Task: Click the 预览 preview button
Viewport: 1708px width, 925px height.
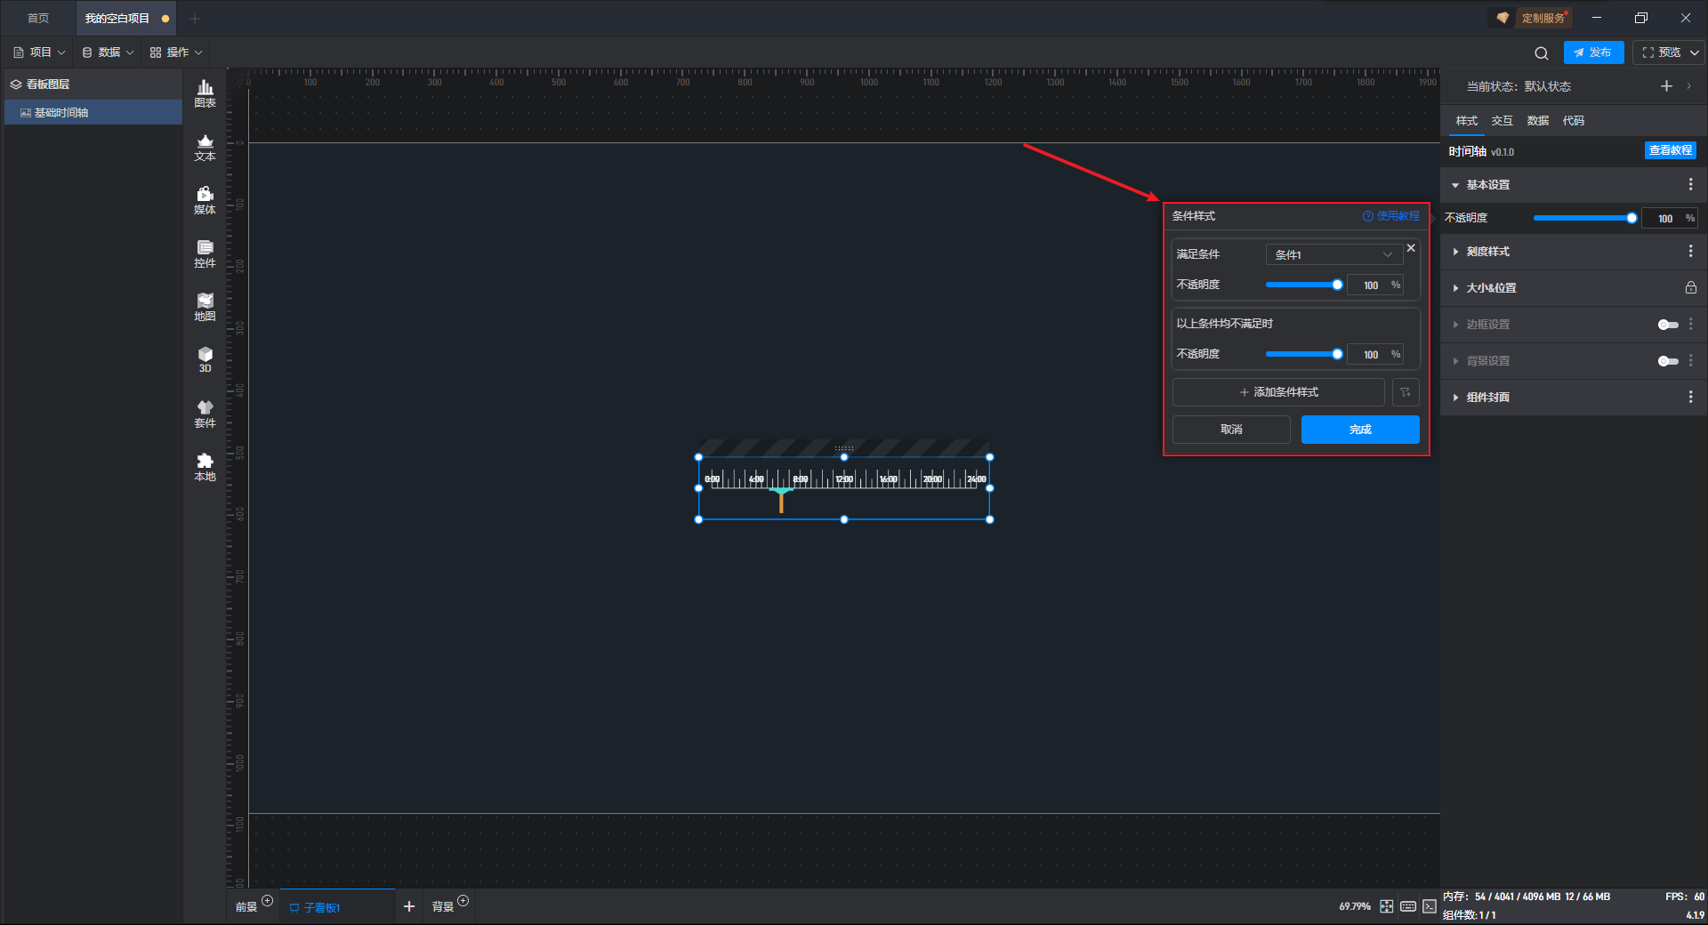Action: pyautogui.click(x=1661, y=52)
